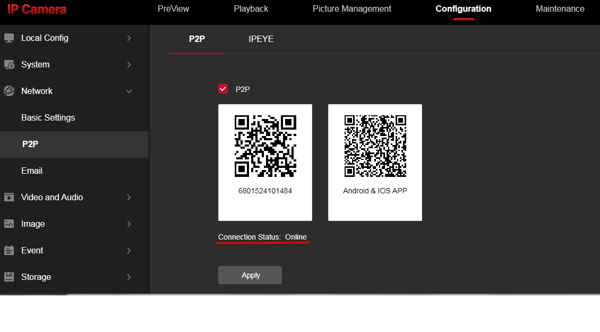This screenshot has height=332, width=600.
Task: Click the device ID 6801524101484 text
Action: tap(265, 191)
